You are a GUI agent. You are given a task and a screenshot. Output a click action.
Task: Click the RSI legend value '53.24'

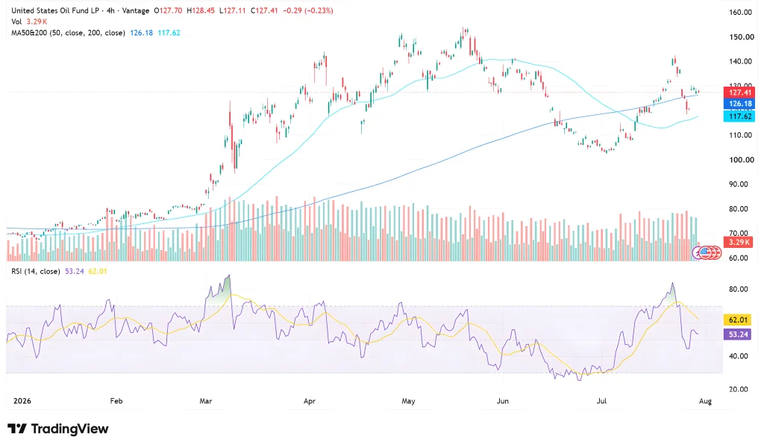pos(74,271)
